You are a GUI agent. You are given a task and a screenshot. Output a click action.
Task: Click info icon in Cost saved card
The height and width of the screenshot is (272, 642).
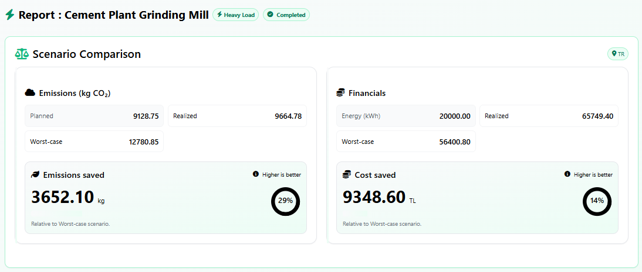point(567,174)
